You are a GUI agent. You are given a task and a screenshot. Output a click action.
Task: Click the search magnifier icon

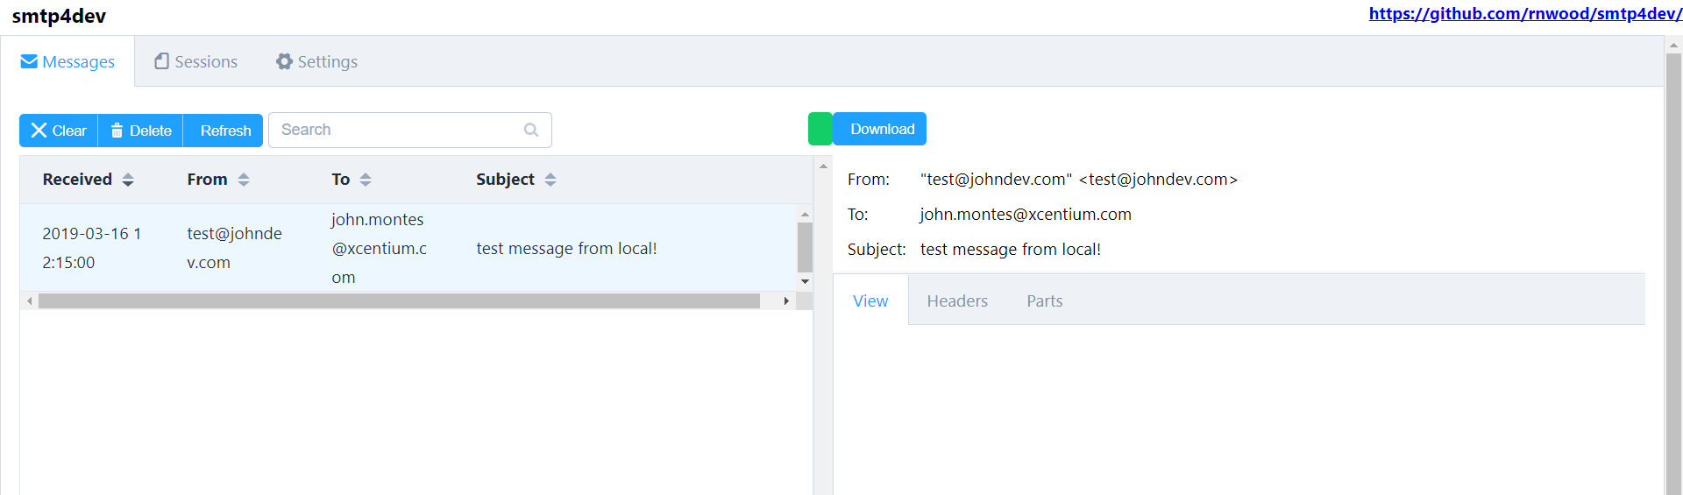[530, 130]
